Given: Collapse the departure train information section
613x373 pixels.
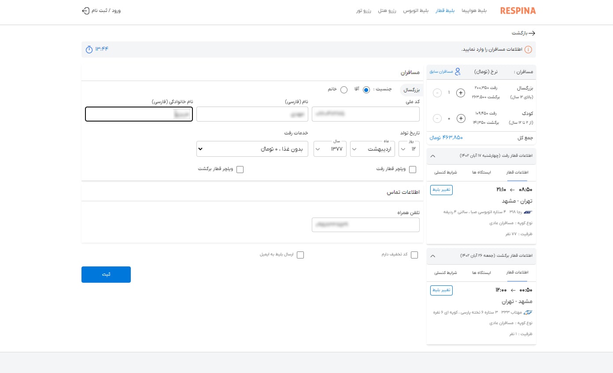Looking at the screenshot, I should tap(432, 156).
